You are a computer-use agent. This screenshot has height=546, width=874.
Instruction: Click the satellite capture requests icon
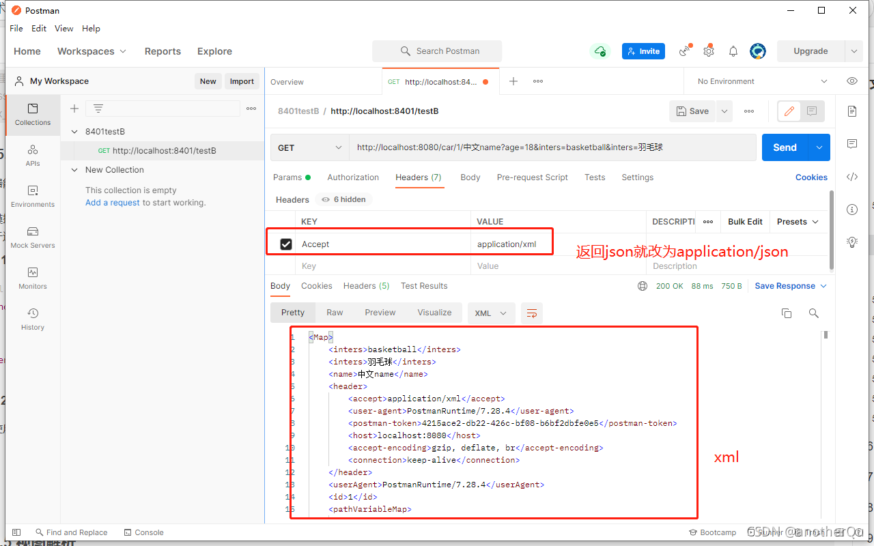pyautogui.click(x=685, y=51)
